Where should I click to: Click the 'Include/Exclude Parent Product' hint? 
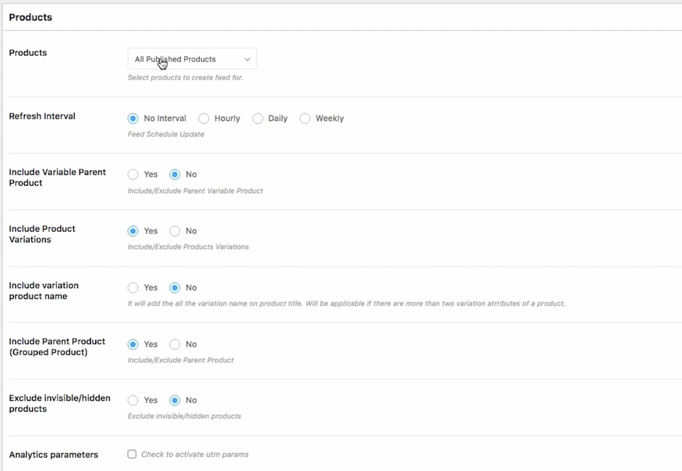coord(180,360)
